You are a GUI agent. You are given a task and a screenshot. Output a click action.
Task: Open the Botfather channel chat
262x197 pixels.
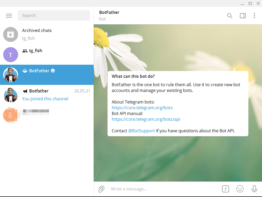47,95
